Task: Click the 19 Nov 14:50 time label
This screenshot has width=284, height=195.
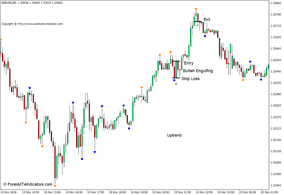Action: click(x=31, y=192)
